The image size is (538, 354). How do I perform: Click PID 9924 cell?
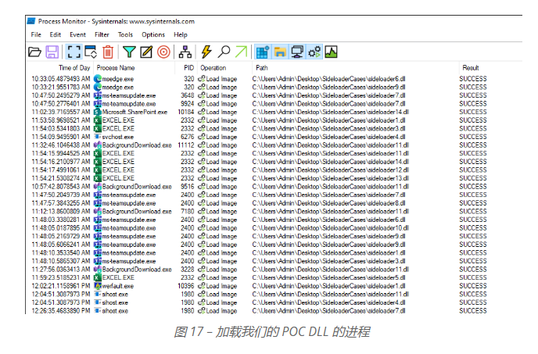(x=188, y=104)
